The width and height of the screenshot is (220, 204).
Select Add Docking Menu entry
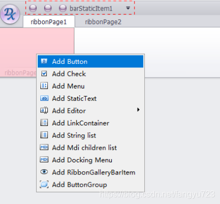point(90,160)
